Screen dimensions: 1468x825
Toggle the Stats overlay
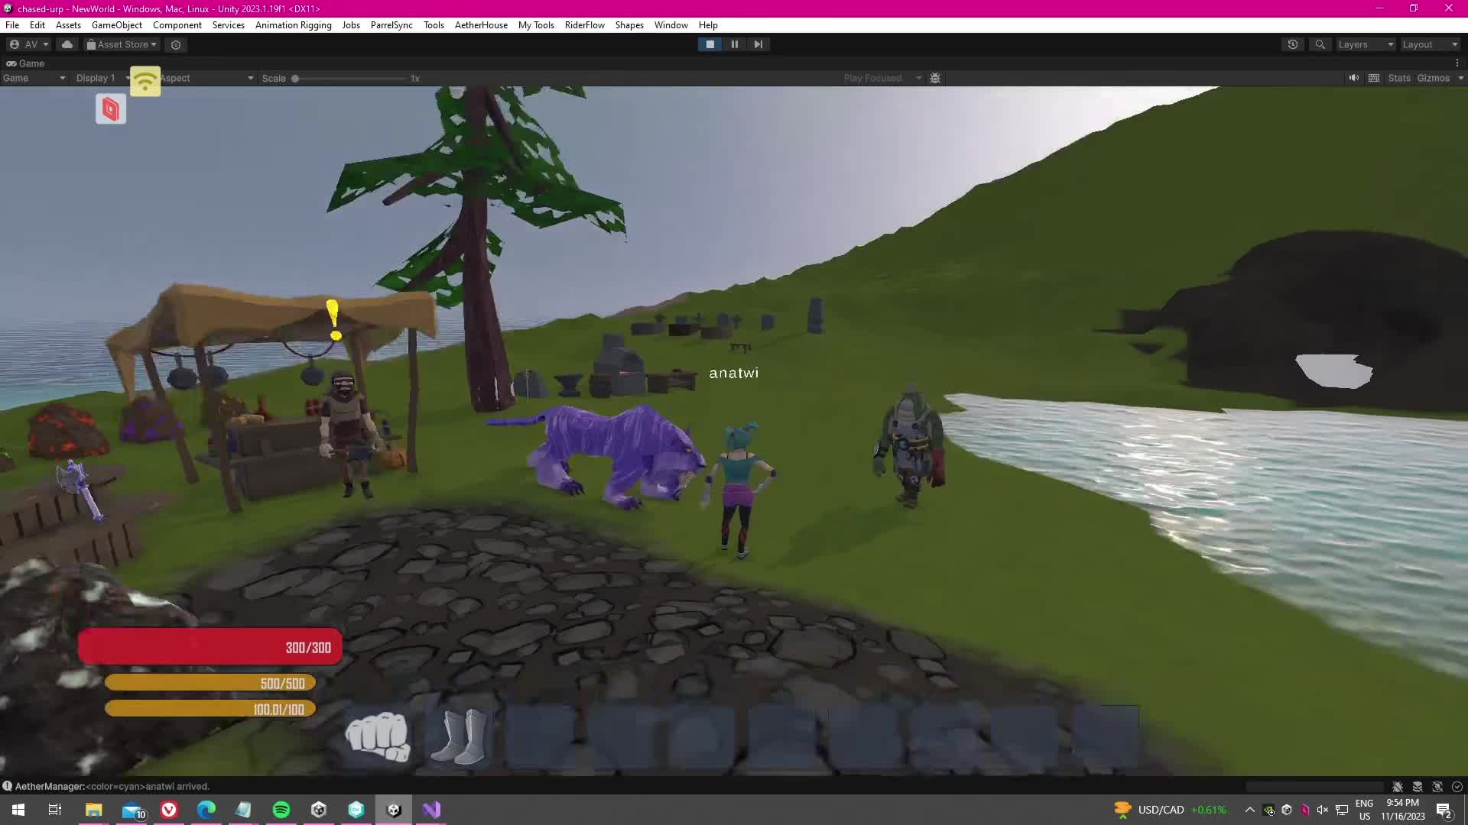(x=1398, y=78)
